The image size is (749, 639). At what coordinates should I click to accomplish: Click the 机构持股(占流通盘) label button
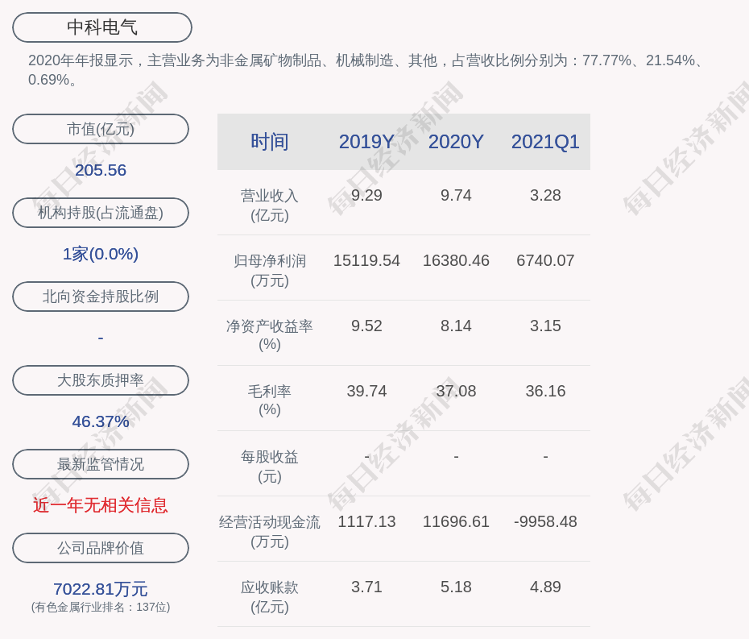pos(101,213)
